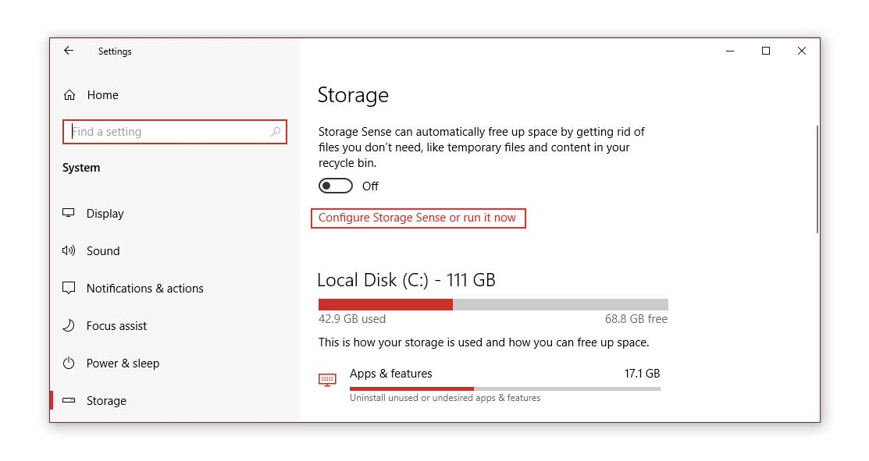Open Configure Storage Sense or run it now
Viewport: 869px width, 461px height.
tap(417, 218)
